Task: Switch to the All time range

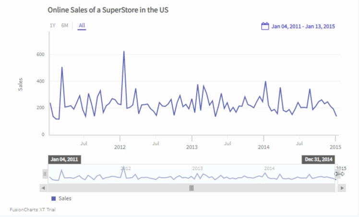Action: tap(82, 25)
